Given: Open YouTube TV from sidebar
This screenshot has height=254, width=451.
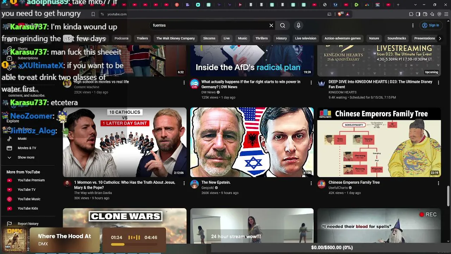Looking at the screenshot, I should [28, 190].
